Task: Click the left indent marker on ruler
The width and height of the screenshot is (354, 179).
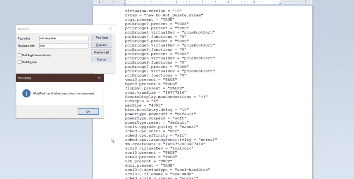Action: pos(125,3)
